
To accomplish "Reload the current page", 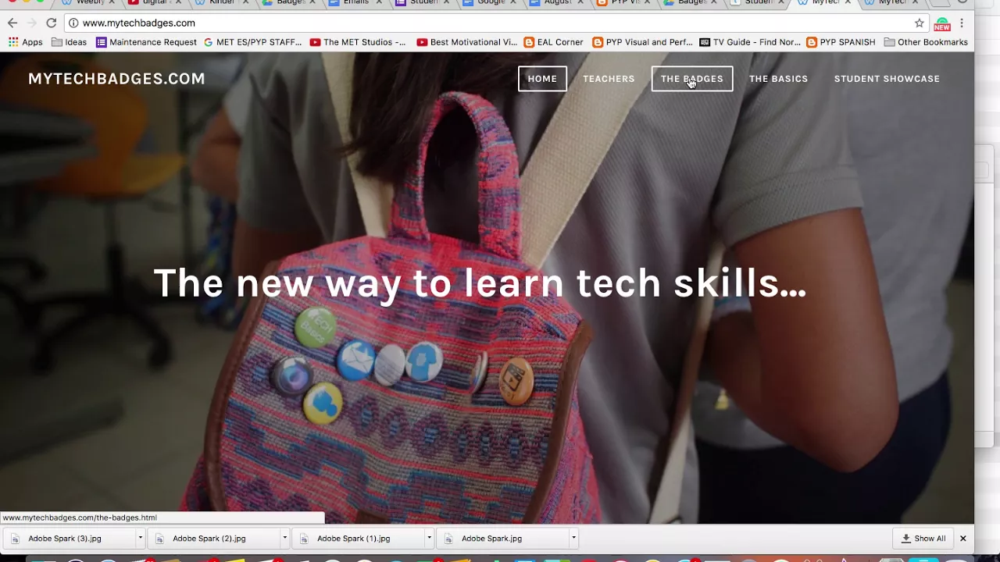I will coord(51,23).
